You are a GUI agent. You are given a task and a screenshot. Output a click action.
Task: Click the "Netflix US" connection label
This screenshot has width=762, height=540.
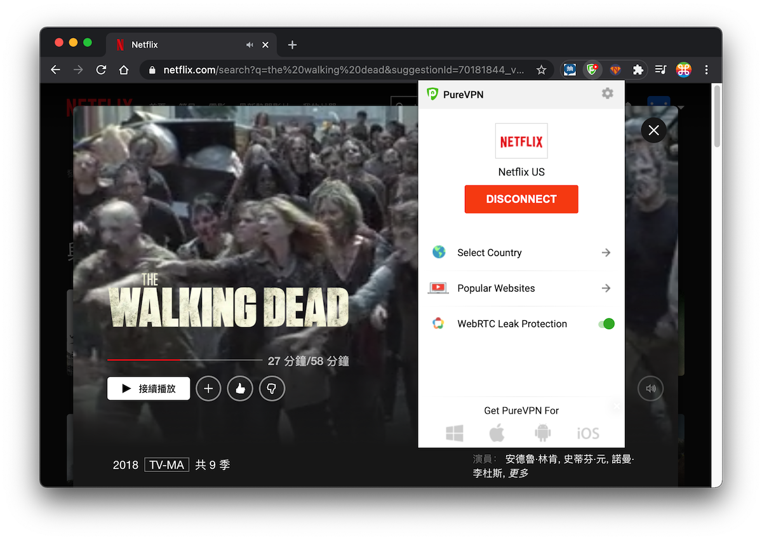pyautogui.click(x=521, y=172)
